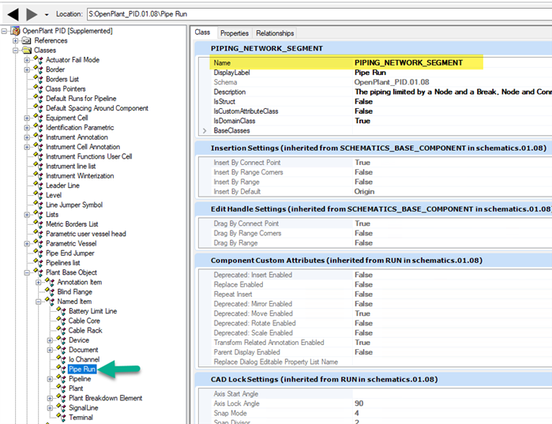
Task: Select the Device tree item
Action: (79, 340)
